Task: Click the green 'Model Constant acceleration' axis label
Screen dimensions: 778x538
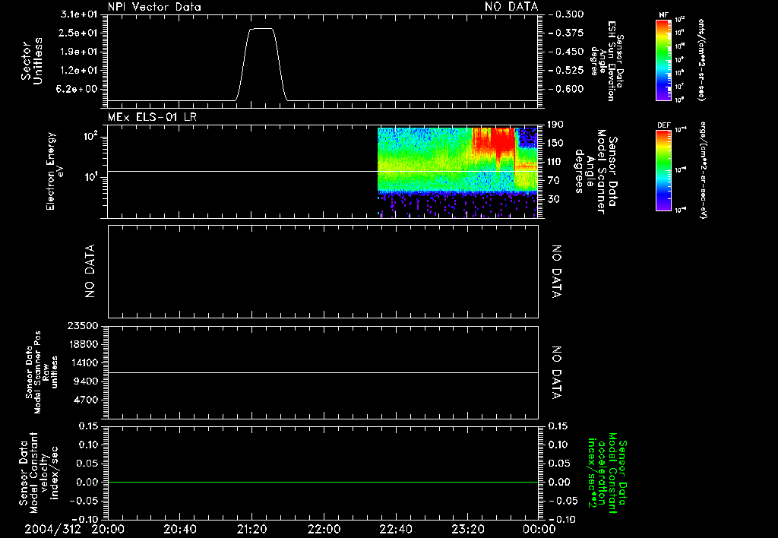Action: click(x=608, y=474)
